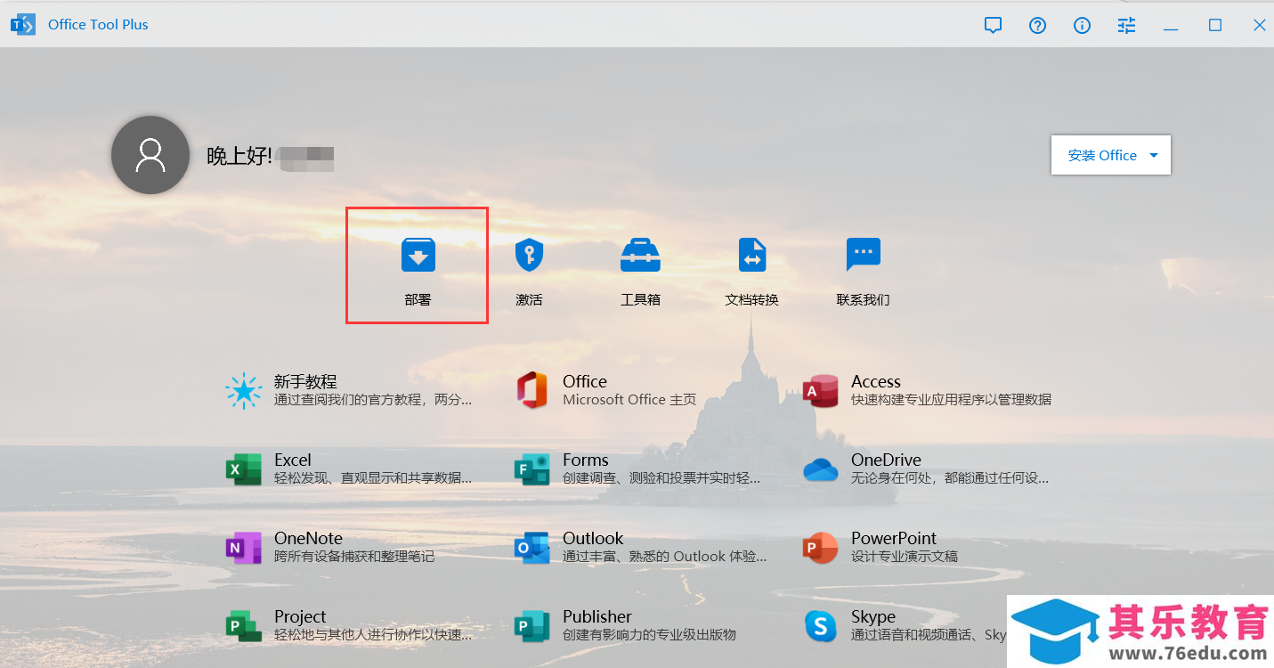Open the feedback chat icon in title bar

click(994, 25)
